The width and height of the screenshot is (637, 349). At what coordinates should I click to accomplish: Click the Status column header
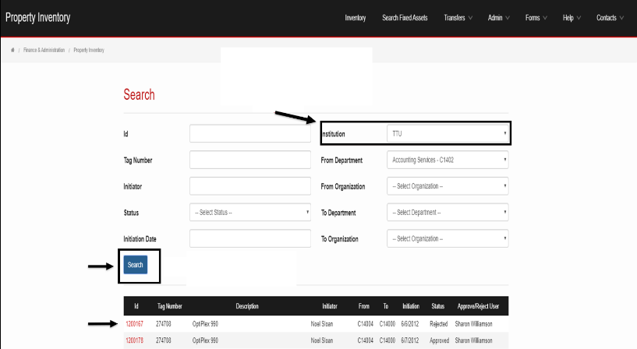tap(437, 306)
